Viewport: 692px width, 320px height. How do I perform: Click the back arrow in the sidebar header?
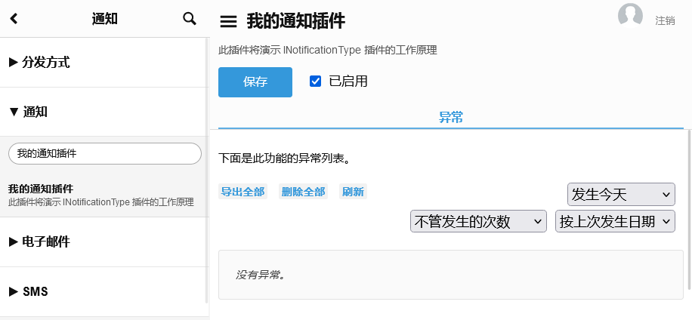pos(14,19)
